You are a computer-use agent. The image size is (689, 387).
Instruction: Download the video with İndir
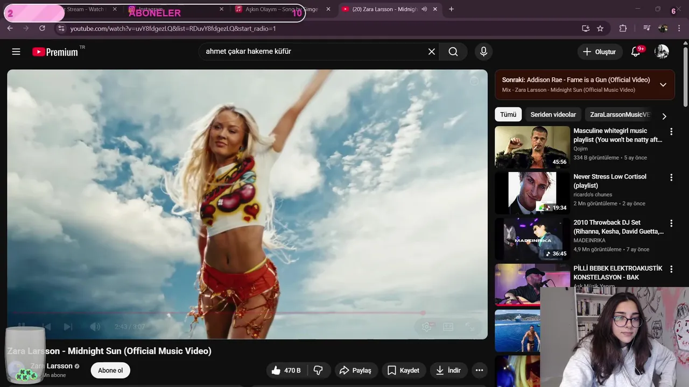click(448, 370)
